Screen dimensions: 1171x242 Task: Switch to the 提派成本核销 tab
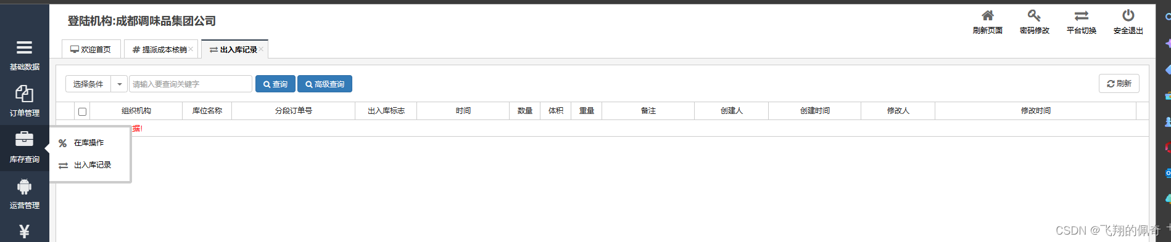tap(160, 49)
